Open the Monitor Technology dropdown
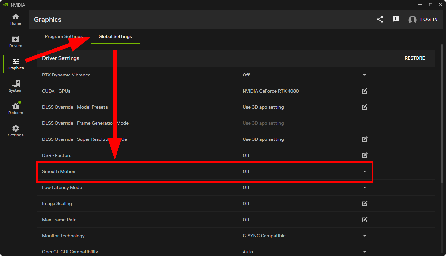 [364, 236]
